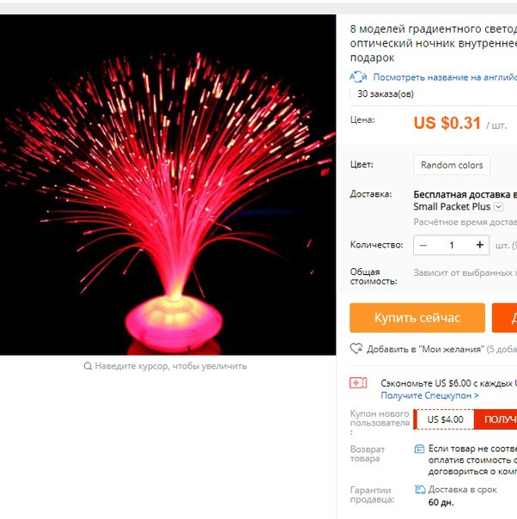Click the 30 заказа(ов) orders count
Screen dimensions: 517x519
pos(386,94)
